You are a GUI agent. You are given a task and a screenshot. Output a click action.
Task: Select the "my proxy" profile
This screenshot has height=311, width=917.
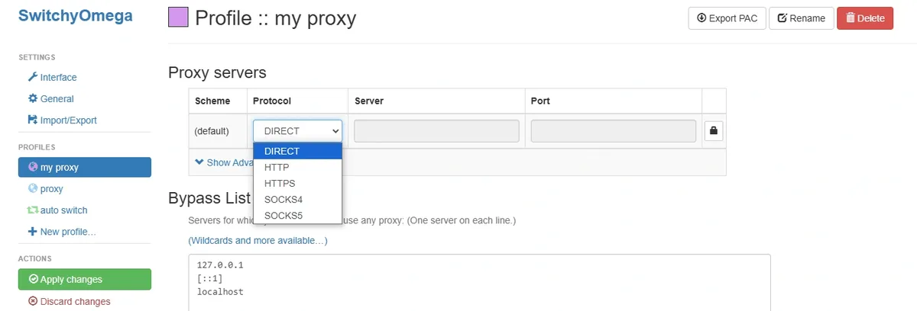tap(85, 167)
